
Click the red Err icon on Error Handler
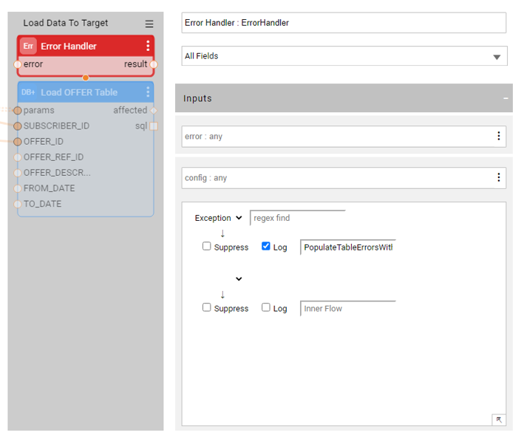[28, 46]
